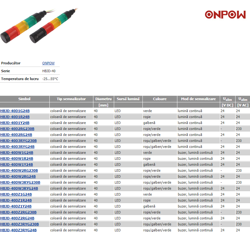The image size is (250, 232).
Task: Click the series value HBJD-40
Action: (49, 71)
